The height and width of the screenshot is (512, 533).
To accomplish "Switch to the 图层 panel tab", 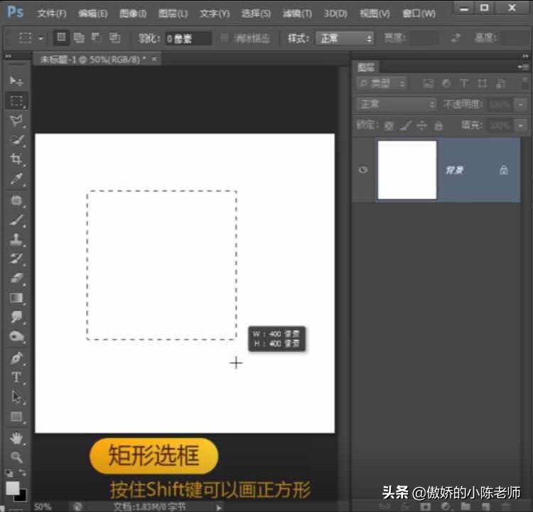I will point(366,68).
